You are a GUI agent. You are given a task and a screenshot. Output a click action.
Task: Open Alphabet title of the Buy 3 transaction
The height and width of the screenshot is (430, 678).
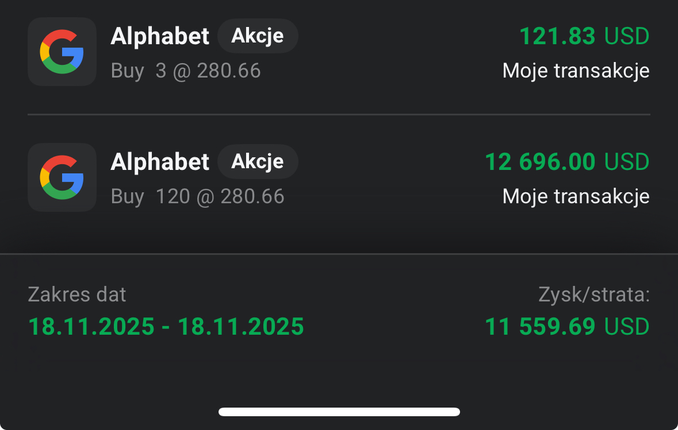pyautogui.click(x=160, y=37)
